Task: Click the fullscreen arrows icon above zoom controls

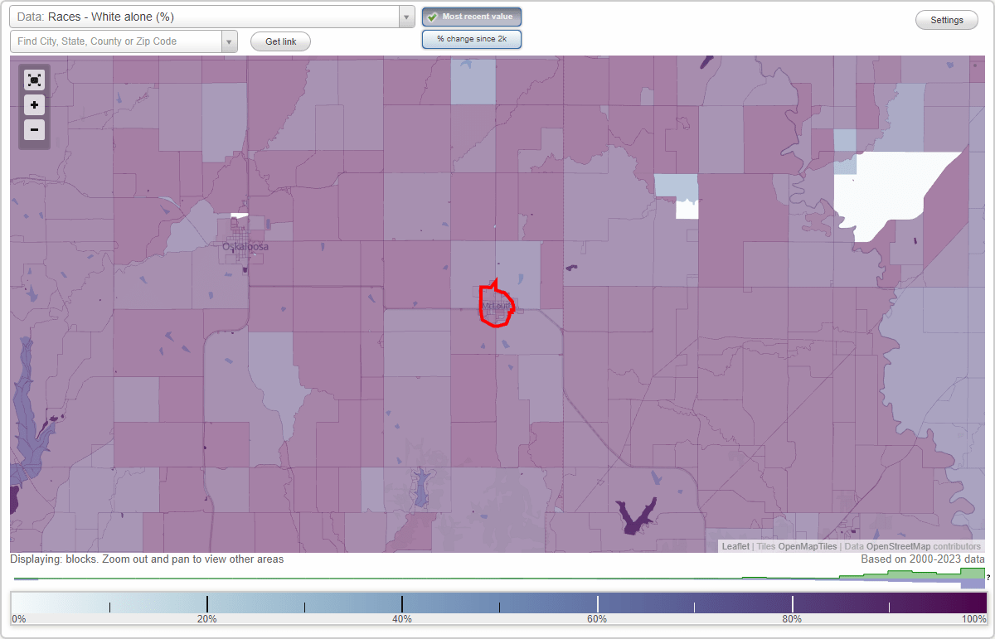Action: [x=34, y=80]
